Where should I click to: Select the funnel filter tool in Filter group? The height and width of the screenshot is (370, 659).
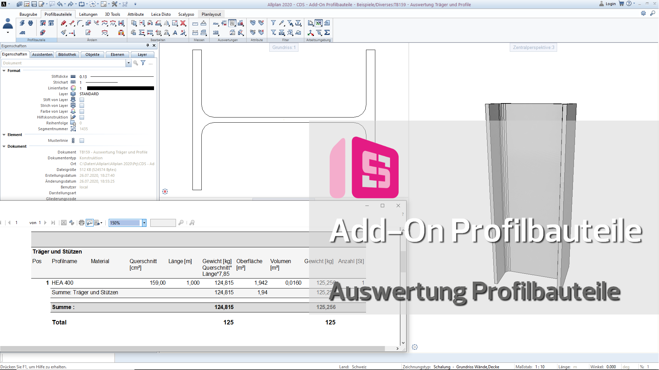pyautogui.click(x=273, y=23)
